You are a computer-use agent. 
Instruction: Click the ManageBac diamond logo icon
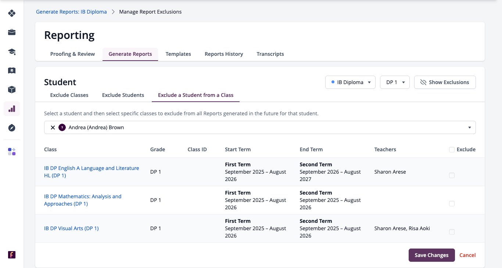[12, 13]
